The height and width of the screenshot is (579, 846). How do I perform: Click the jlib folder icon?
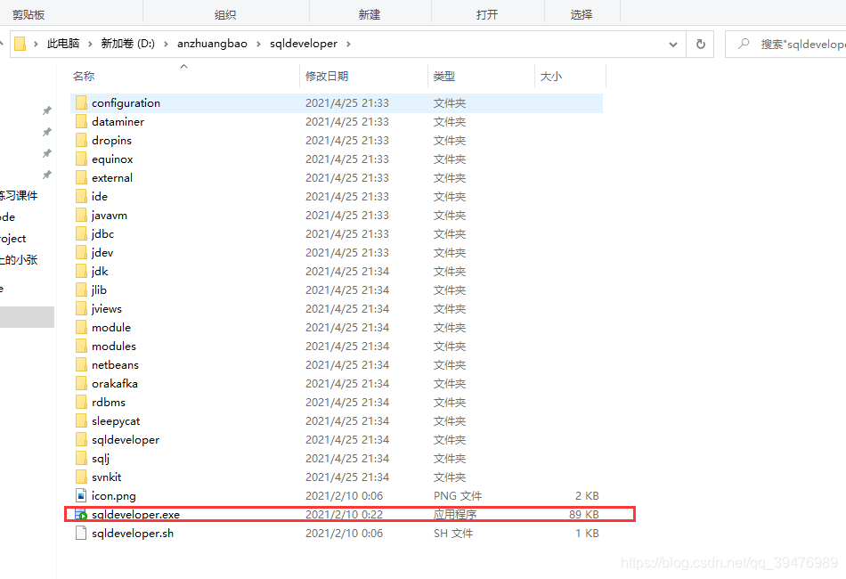pos(81,289)
